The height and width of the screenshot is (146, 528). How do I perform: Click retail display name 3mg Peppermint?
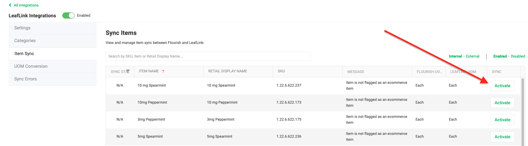pos(221,119)
